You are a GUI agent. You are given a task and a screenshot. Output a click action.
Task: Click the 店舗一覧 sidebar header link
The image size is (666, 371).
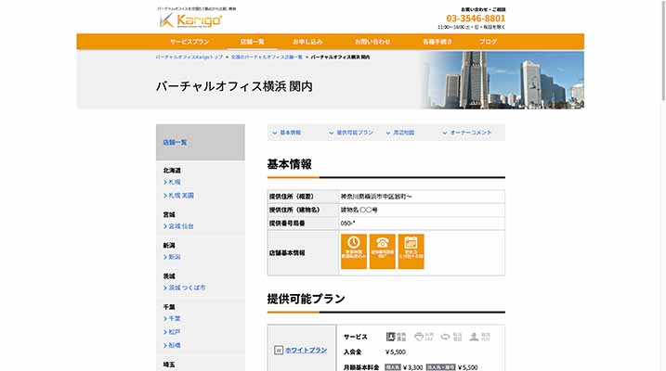click(175, 143)
